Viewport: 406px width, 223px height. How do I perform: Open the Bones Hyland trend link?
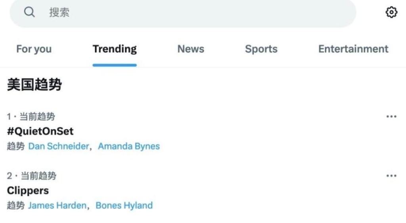(124, 206)
